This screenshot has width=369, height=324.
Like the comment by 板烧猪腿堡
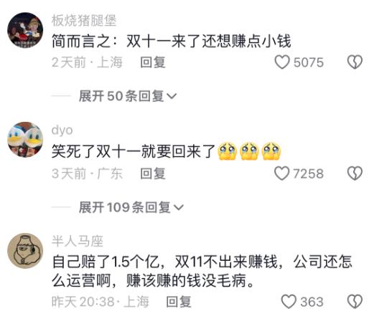(282, 62)
